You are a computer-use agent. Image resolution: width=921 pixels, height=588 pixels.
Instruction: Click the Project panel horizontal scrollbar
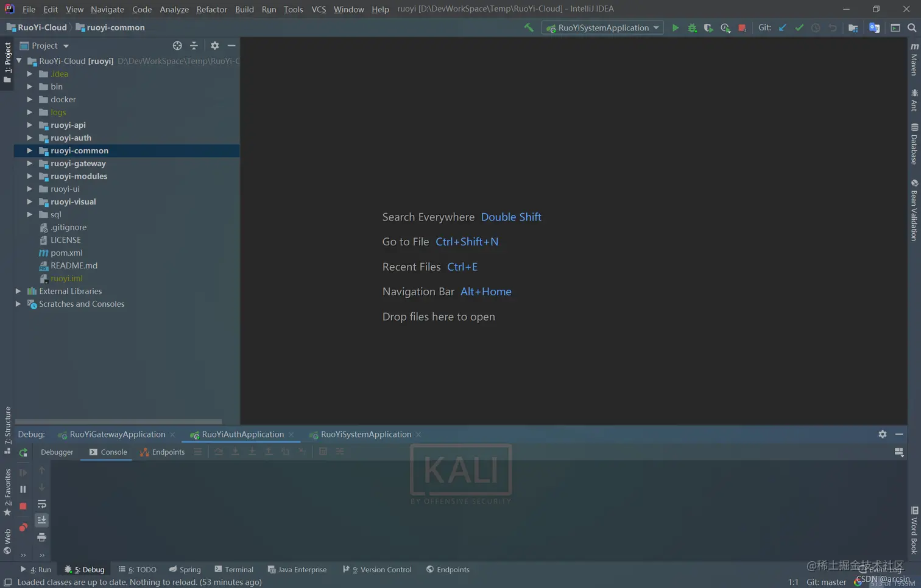pos(118,421)
